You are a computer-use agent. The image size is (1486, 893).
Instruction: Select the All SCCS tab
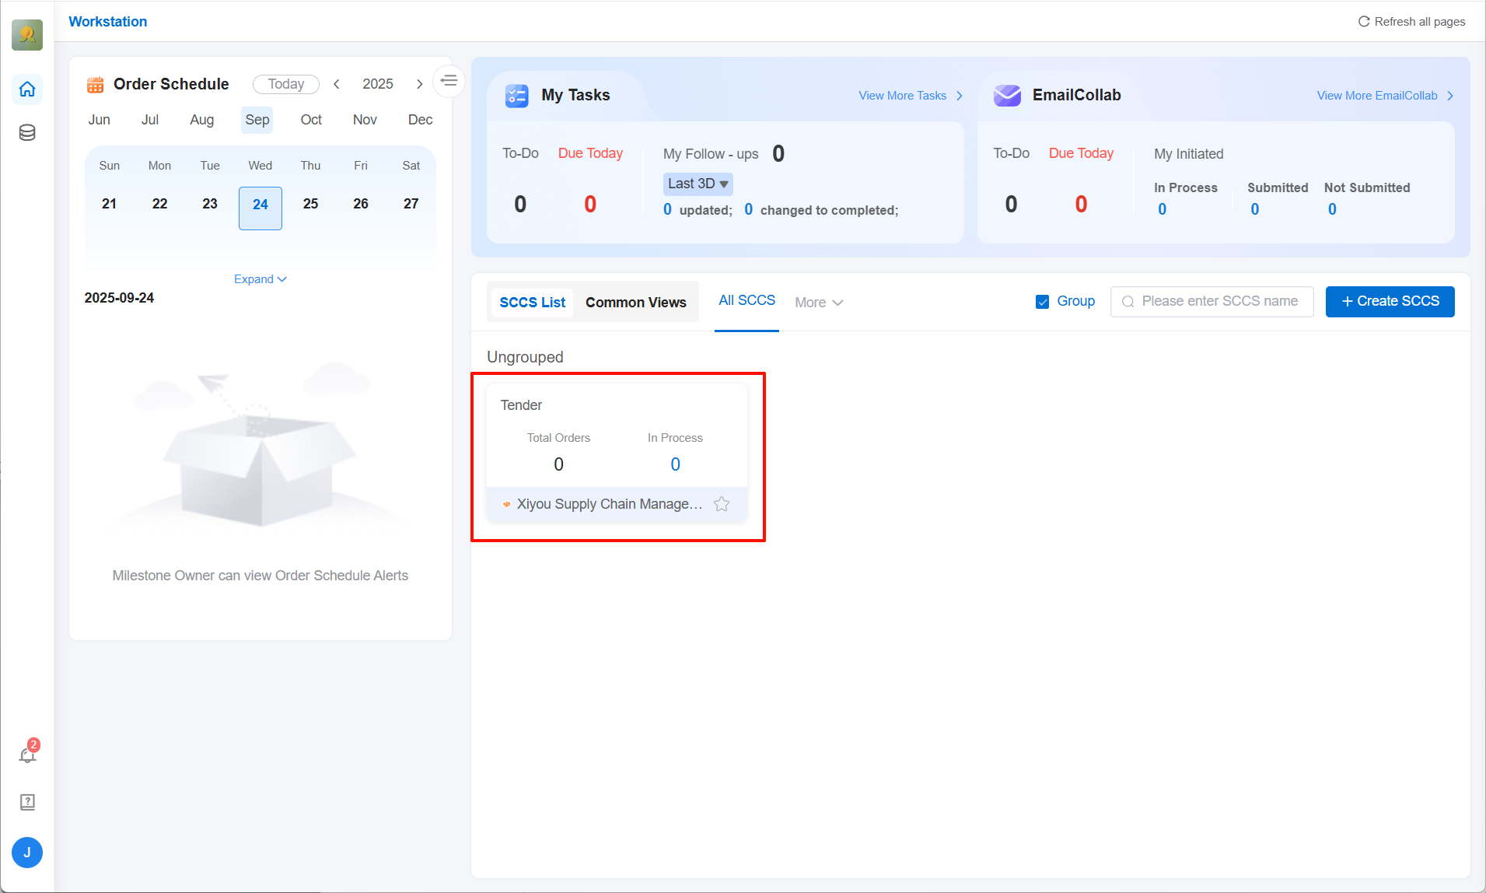click(746, 300)
